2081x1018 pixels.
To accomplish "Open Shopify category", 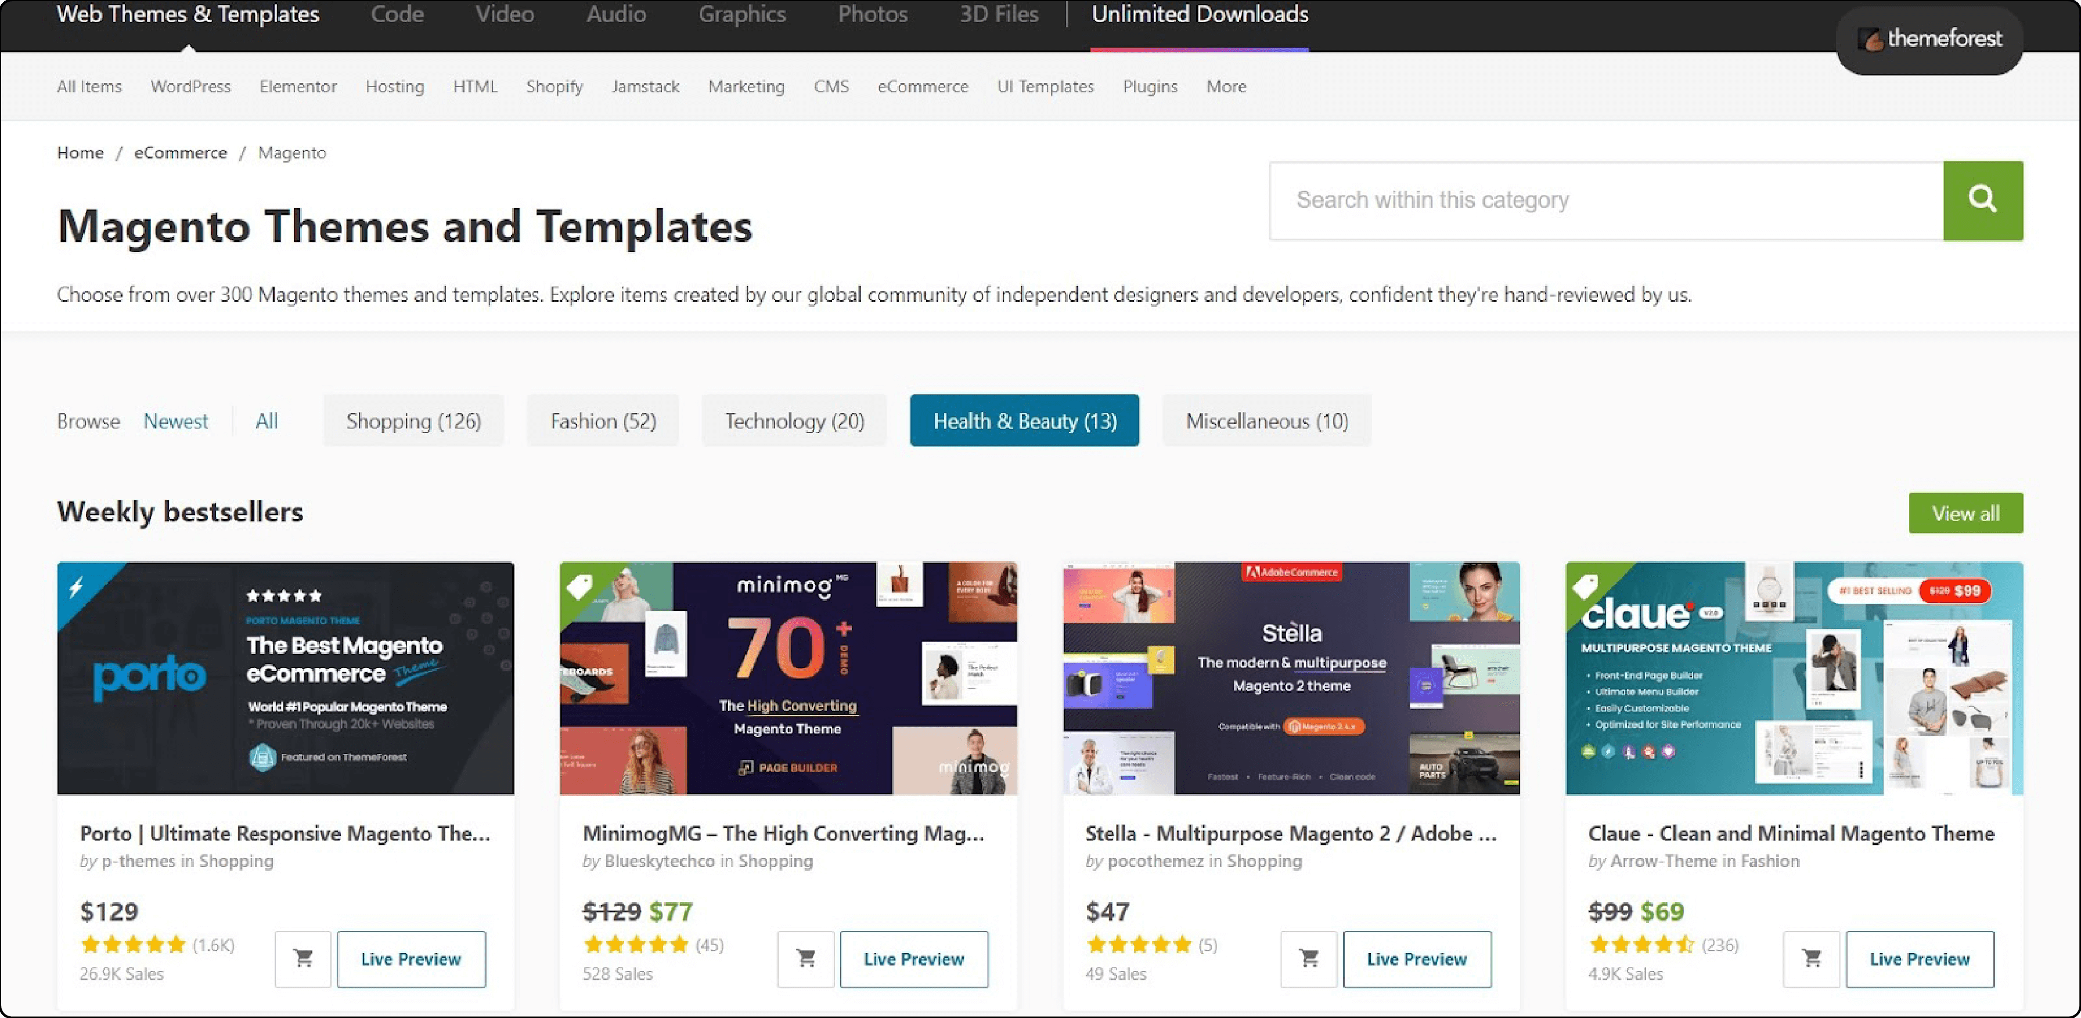I will coord(554,86).
